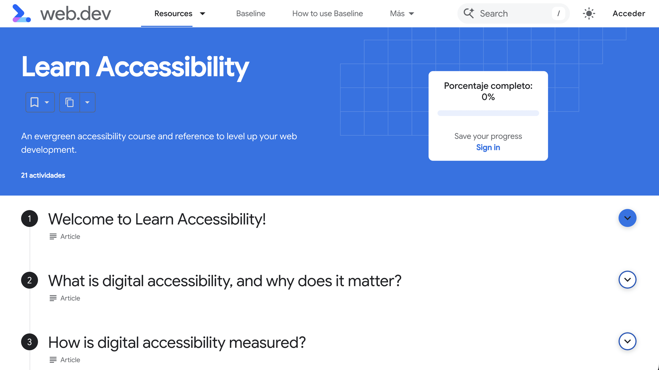The width and height of the screenshot is (659, 370).
Task: Click the Sign in link
Action: (488, 147)
